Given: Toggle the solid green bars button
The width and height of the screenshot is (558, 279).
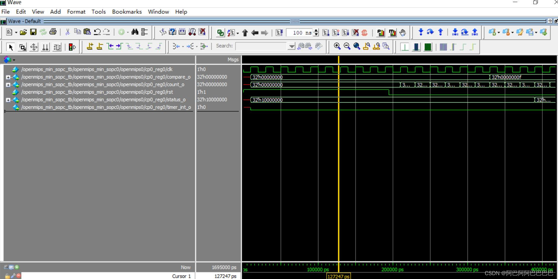Looking at the screenshot, I should tap(428, 47).
